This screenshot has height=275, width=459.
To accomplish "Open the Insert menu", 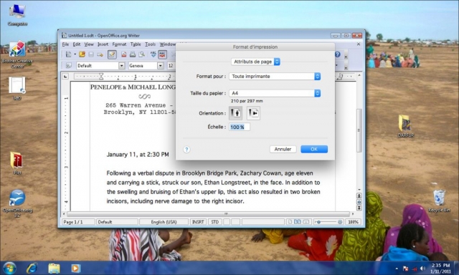I will click(103, 44).
